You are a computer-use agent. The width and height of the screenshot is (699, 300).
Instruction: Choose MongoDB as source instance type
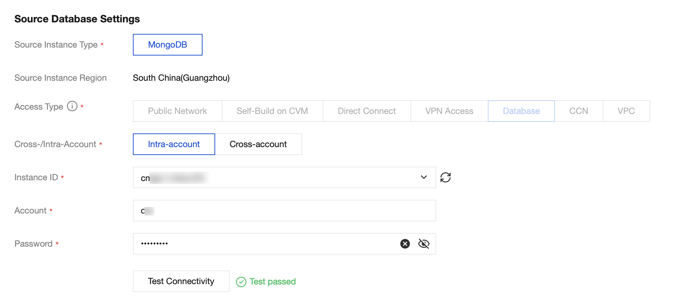pos(168,45)
